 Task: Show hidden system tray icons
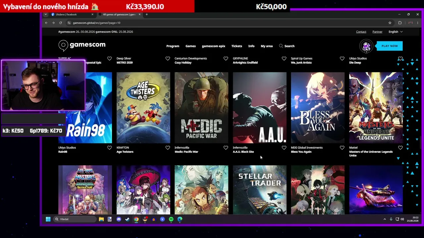(385, 219)
